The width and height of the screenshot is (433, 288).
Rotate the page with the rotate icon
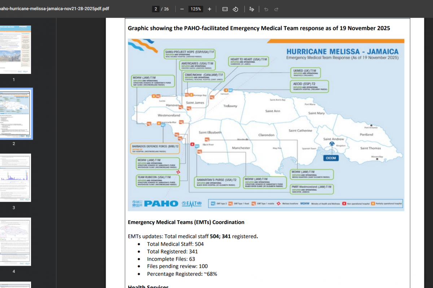point(235,9)
